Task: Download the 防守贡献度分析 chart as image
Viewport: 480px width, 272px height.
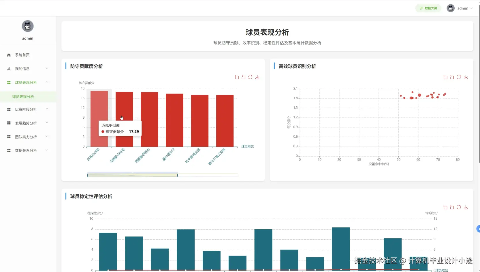Action: [x=257, y=77]
